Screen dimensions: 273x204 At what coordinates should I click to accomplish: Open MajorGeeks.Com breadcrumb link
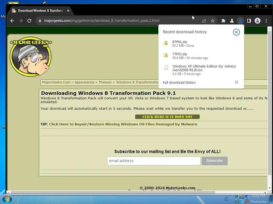[x=56, y=82]
